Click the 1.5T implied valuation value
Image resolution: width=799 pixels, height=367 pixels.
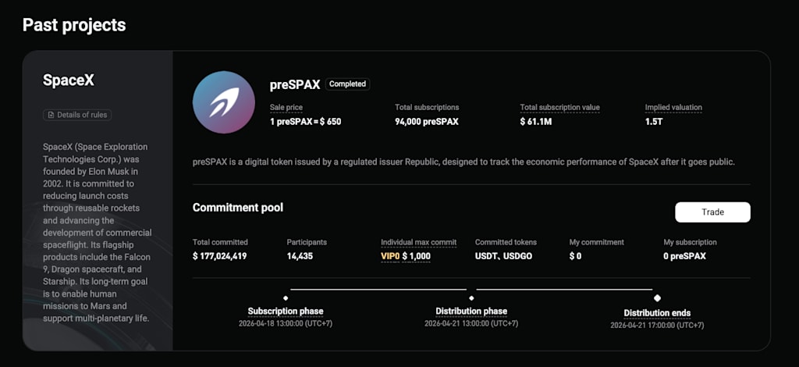pyautogui.click(x=654, y=122)
